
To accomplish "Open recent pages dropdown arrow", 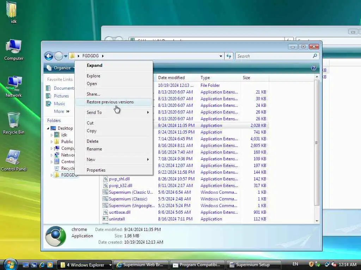I will point(66,56).
